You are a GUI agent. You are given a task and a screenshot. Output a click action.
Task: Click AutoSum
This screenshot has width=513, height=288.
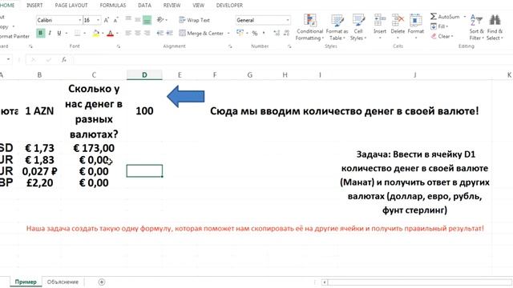pyautogui.click(x=445, y=16)
